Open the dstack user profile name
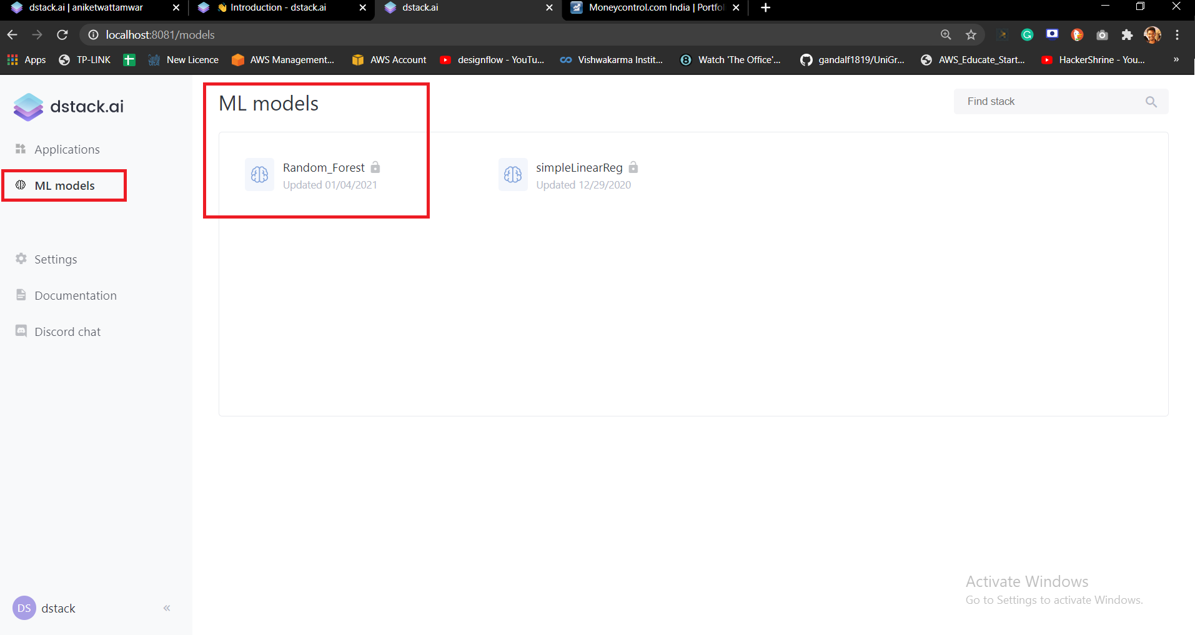1195x635 pixels. 58,608
